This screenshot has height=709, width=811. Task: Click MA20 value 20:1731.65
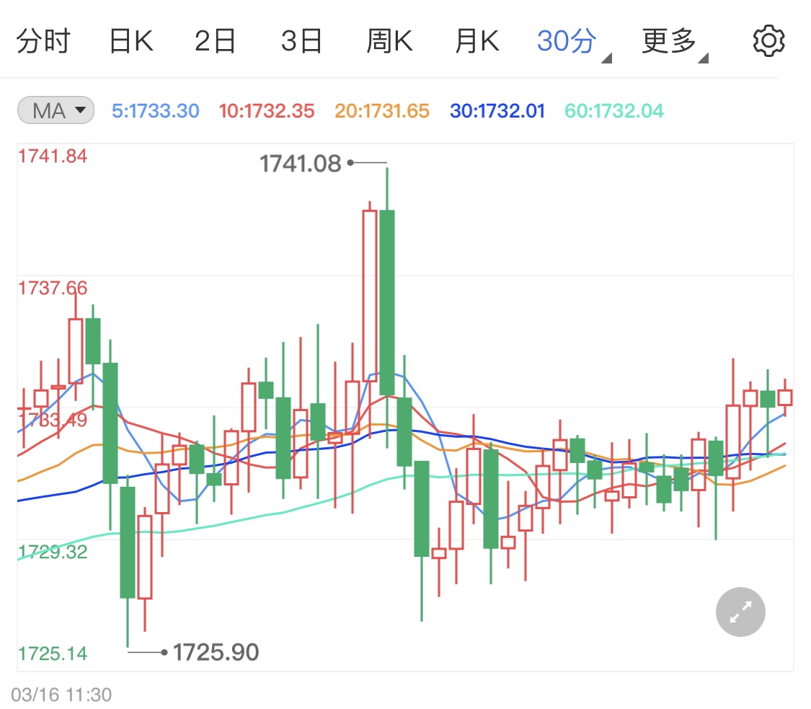click(381, 111)
